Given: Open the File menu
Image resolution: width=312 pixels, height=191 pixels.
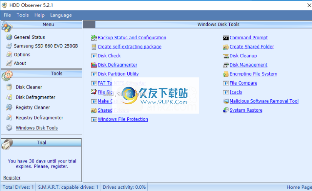Looking at the screenshot, I should point(7,15).
